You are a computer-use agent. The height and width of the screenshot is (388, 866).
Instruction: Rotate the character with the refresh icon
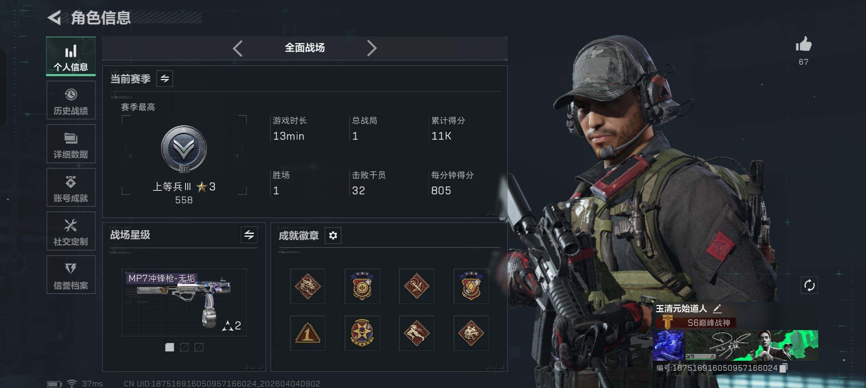(x=809, y=286)
